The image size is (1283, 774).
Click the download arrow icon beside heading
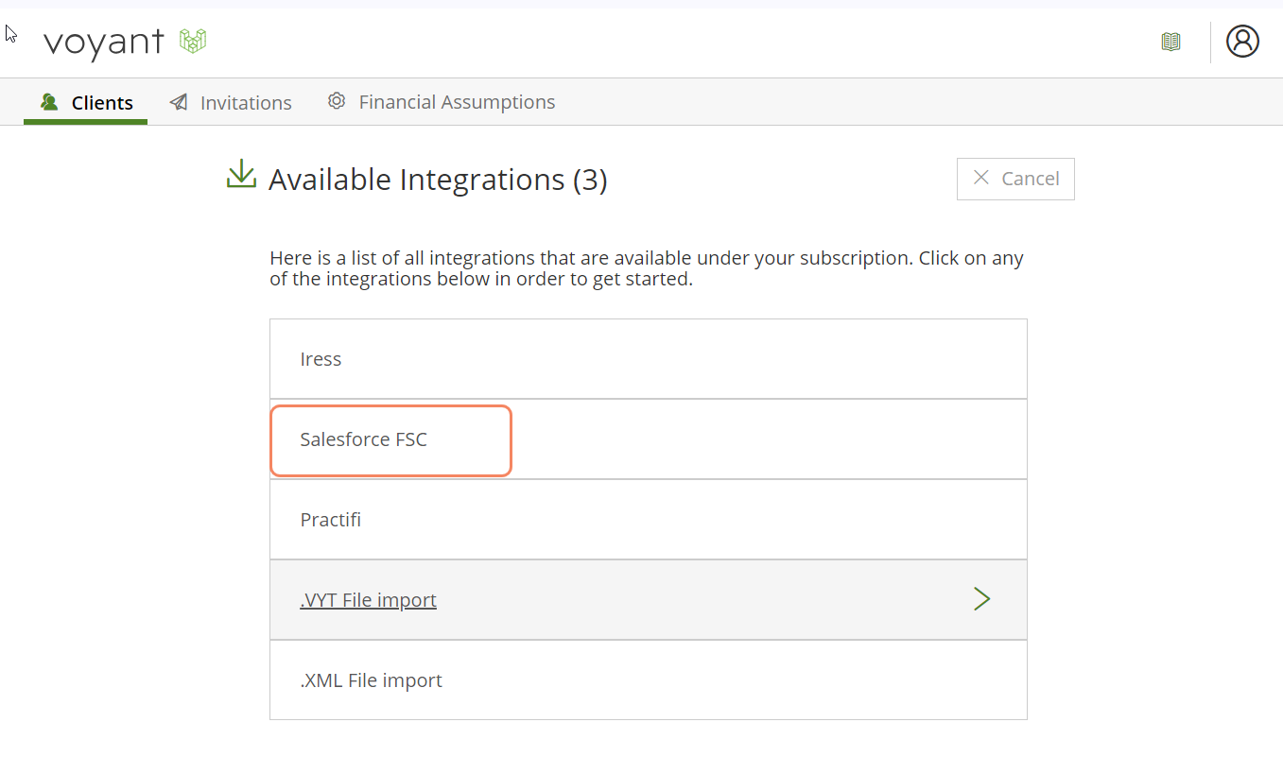pos(242,175)
